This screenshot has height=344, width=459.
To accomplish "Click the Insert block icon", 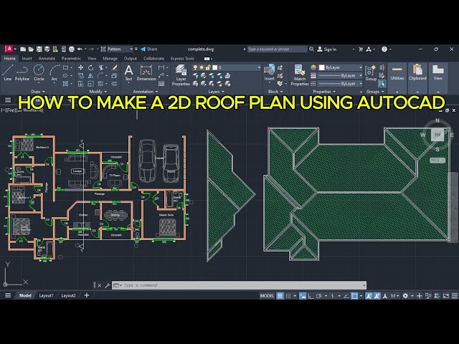I will pyautogui.click(x=269, y=72).
